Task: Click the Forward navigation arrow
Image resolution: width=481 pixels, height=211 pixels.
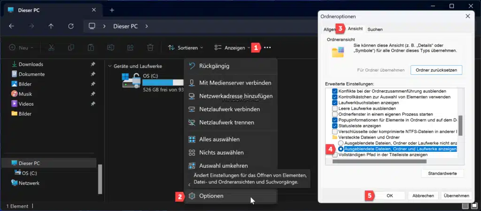Action: (x=31, y=26)
